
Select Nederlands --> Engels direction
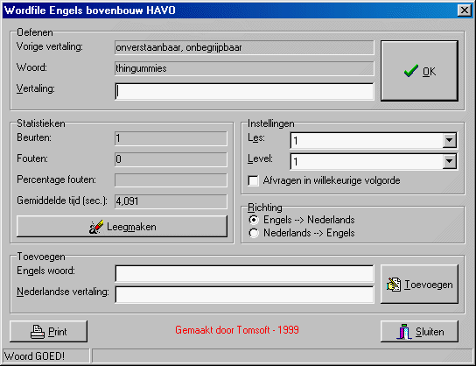point(254,233)
